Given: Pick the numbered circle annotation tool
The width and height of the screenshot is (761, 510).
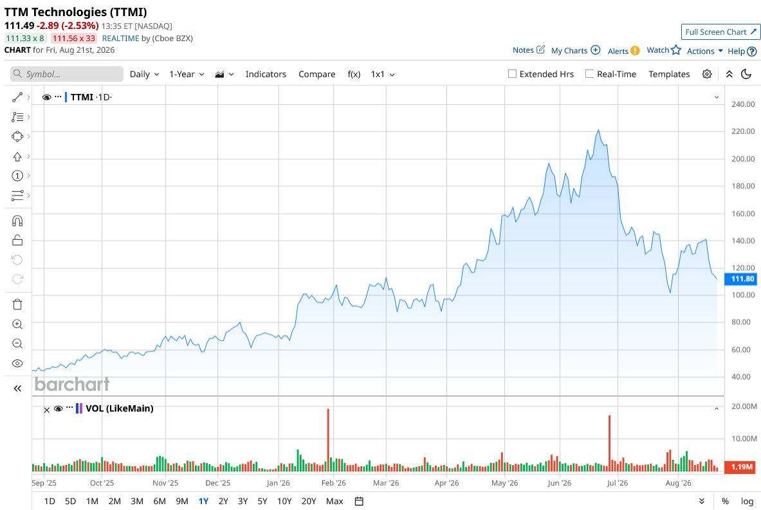Looking at the screenshot, I should pos(17,176).
